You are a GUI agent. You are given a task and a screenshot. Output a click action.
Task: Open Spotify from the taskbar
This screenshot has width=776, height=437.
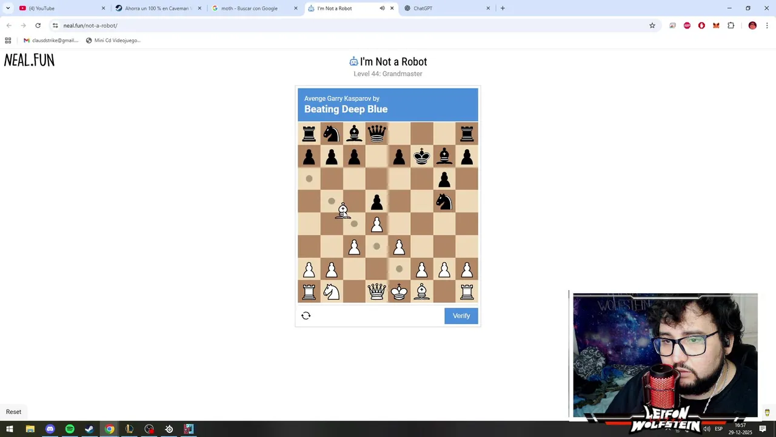click(70, 429)
